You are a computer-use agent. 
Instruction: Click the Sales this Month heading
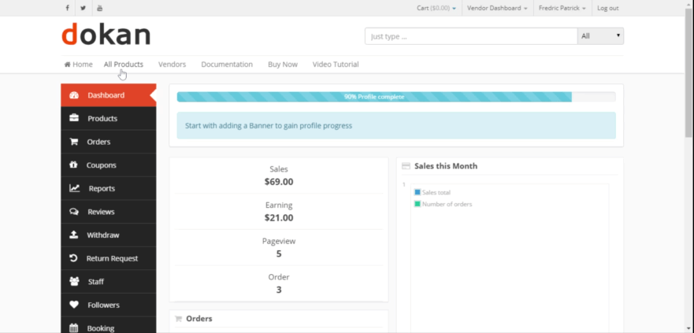tap(446, 166)
